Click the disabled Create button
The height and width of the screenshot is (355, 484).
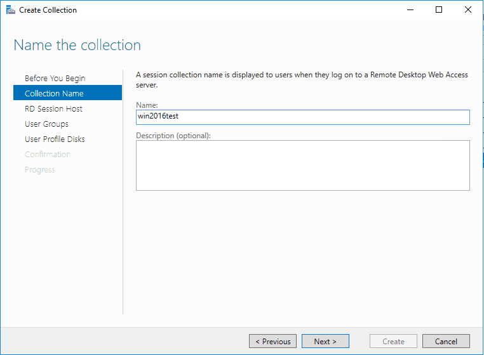click(x=393, y=341)
